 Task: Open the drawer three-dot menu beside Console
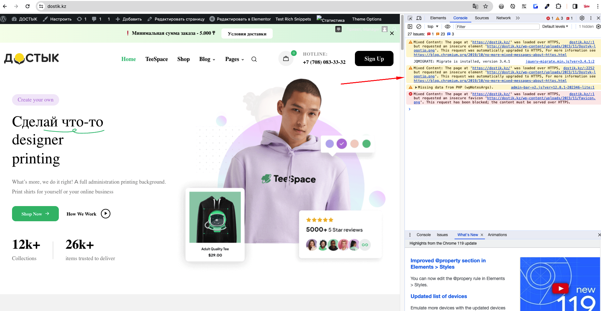[410, 235]
